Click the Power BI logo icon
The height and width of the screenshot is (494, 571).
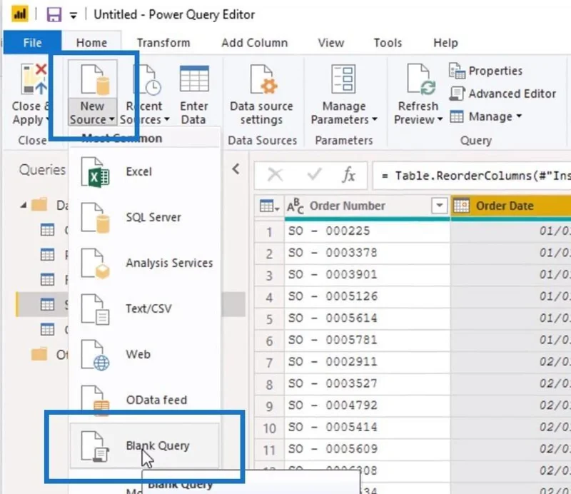coord(20,14)
